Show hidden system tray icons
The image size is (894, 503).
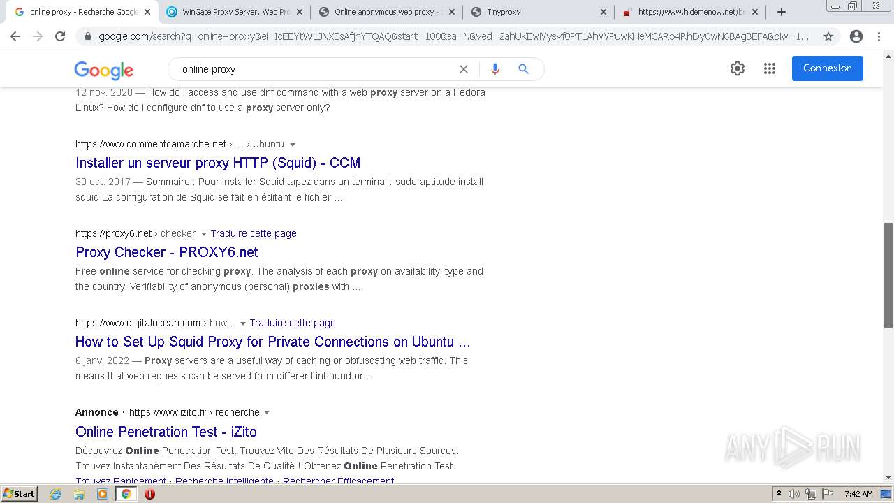[779, 494]
